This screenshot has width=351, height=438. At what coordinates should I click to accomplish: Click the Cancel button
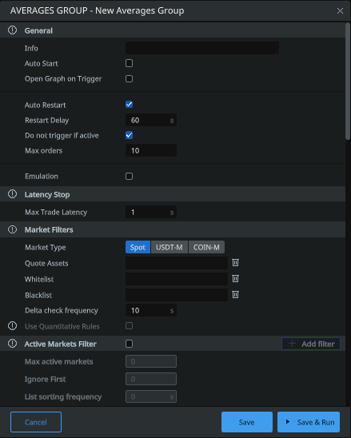click(36, 422)
